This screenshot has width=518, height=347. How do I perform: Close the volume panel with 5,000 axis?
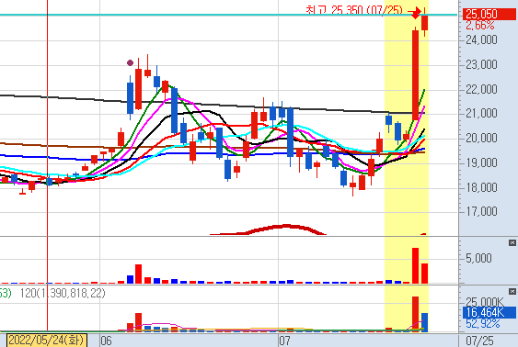click(512, 243)
